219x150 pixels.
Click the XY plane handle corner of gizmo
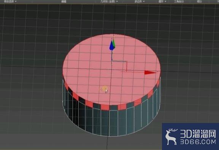126,61
